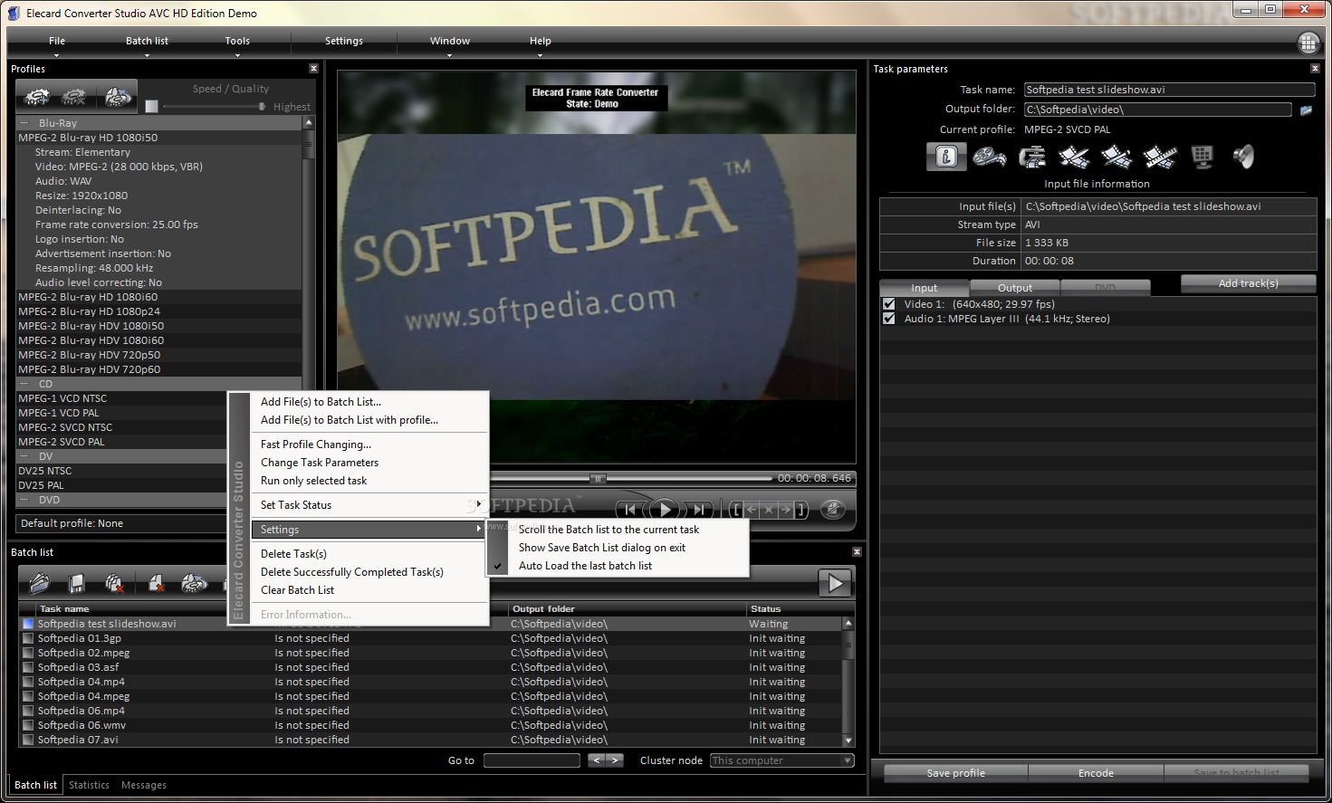
Task: Jump to the next frame in preview
Action: click(699, 510)
